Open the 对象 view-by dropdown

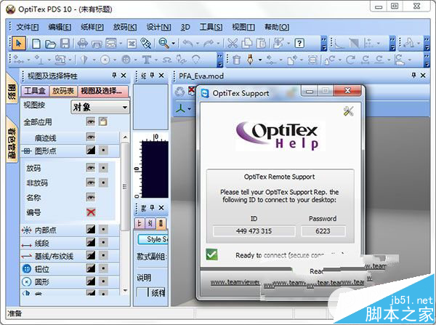click(x=100, y=107)
